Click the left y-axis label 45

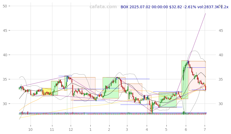[x=5, y=31]
